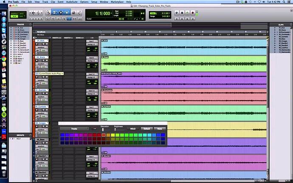Click the elastic audio icon on 01_Kick

[x=37, y=53]
